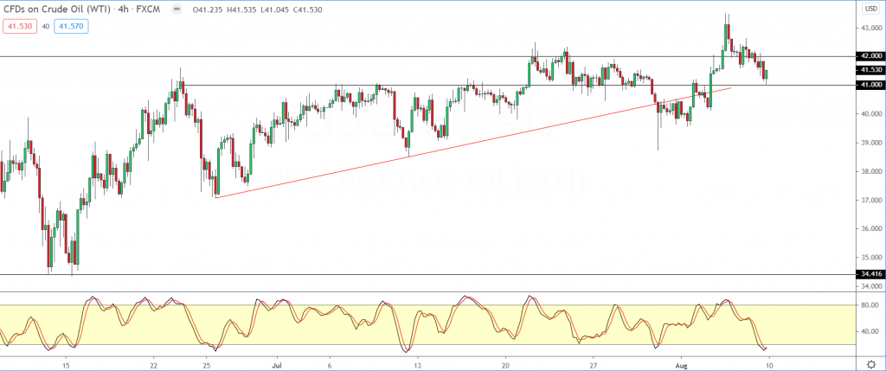The height and width of the screenshot is (371, 886).
Task: Select the 34.416 price axis label
Action: [x=870, y=274]
